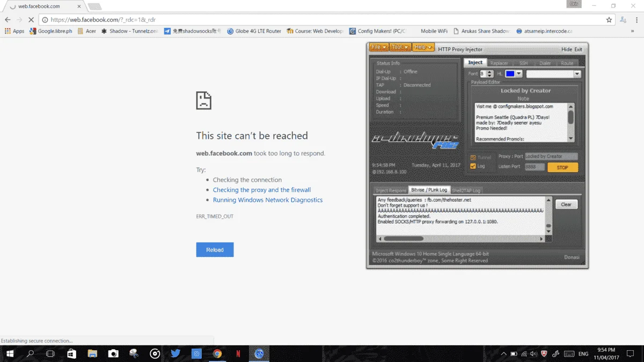
Task: Open the File menu in HTTP Proxy Injector
Action: (x=379, y=47)
